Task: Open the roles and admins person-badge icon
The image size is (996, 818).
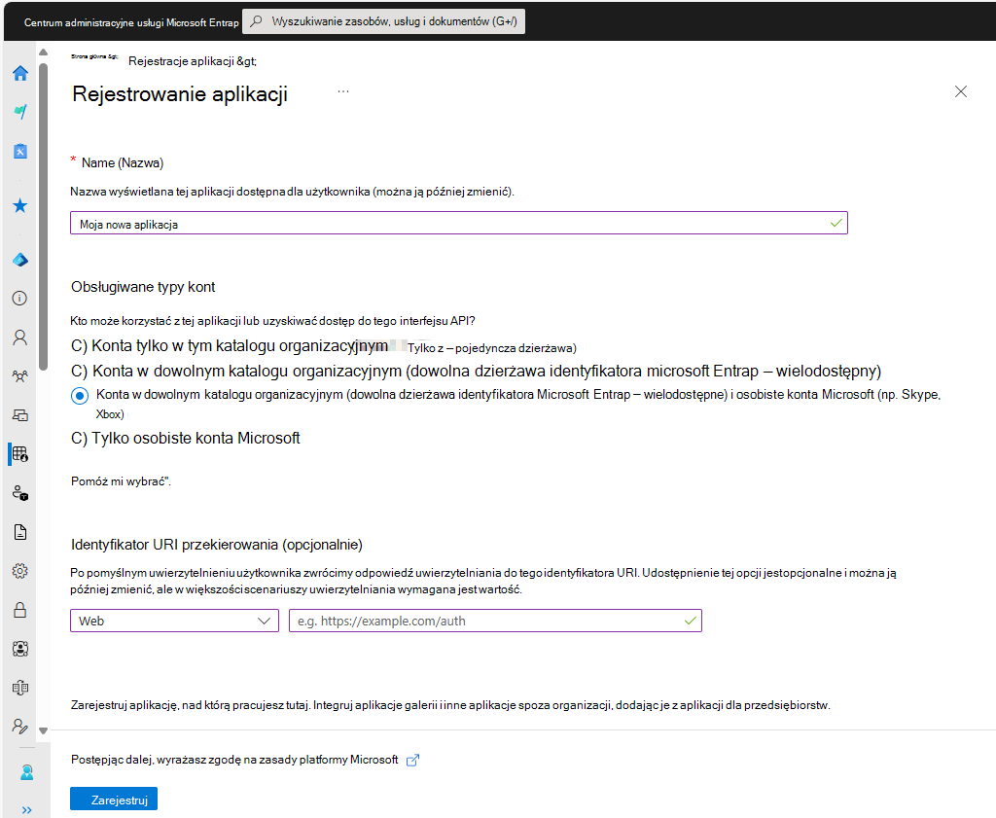Action: 19,493
